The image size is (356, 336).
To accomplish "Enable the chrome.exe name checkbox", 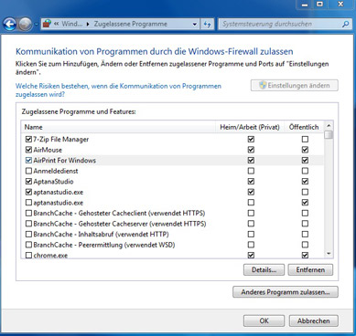I will pyautogui.click(x=28, y=256).
